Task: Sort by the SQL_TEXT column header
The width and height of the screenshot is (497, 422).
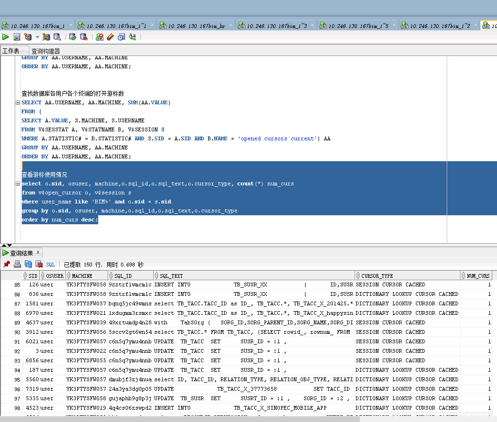Action: tap(254, 276)
